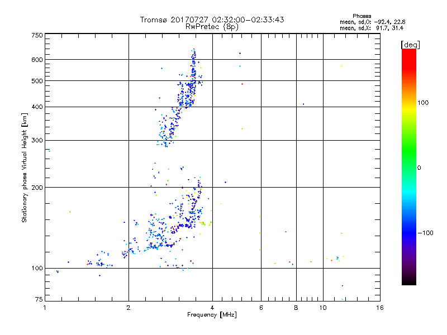Click the plot title 'Tromsø 20170727 02:32:00-02:33:43'
The width and height of the screenshot is (447, 335).
pos(212,20)
